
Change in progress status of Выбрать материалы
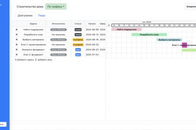coord(78,40)
